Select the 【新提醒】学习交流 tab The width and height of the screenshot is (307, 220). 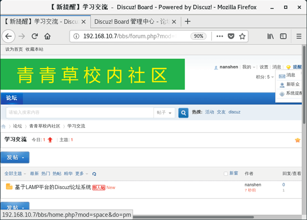click(42, 22)
